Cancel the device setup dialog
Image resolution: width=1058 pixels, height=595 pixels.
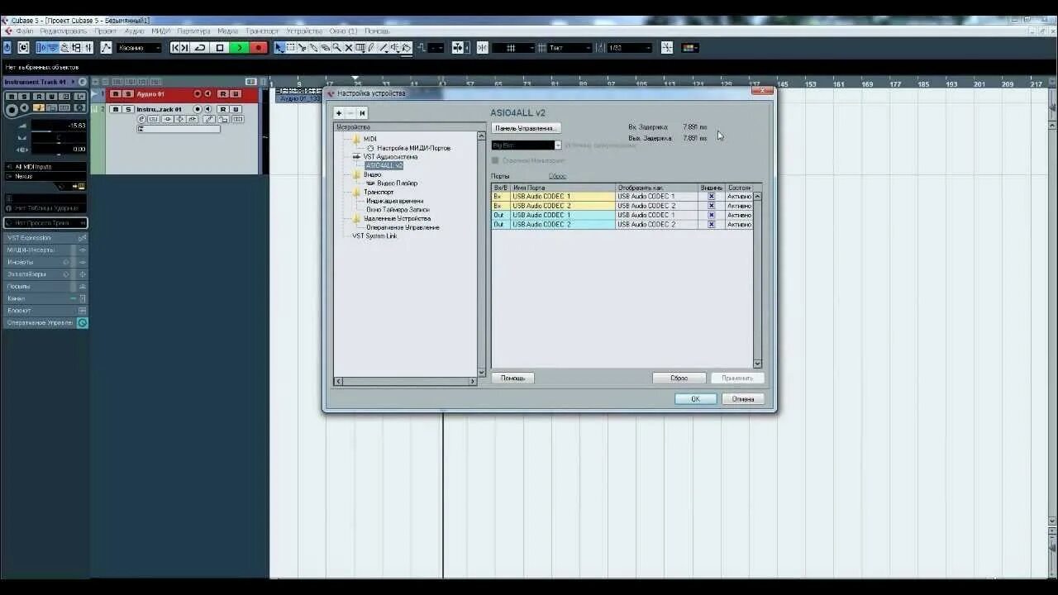(x=743, y=398)
